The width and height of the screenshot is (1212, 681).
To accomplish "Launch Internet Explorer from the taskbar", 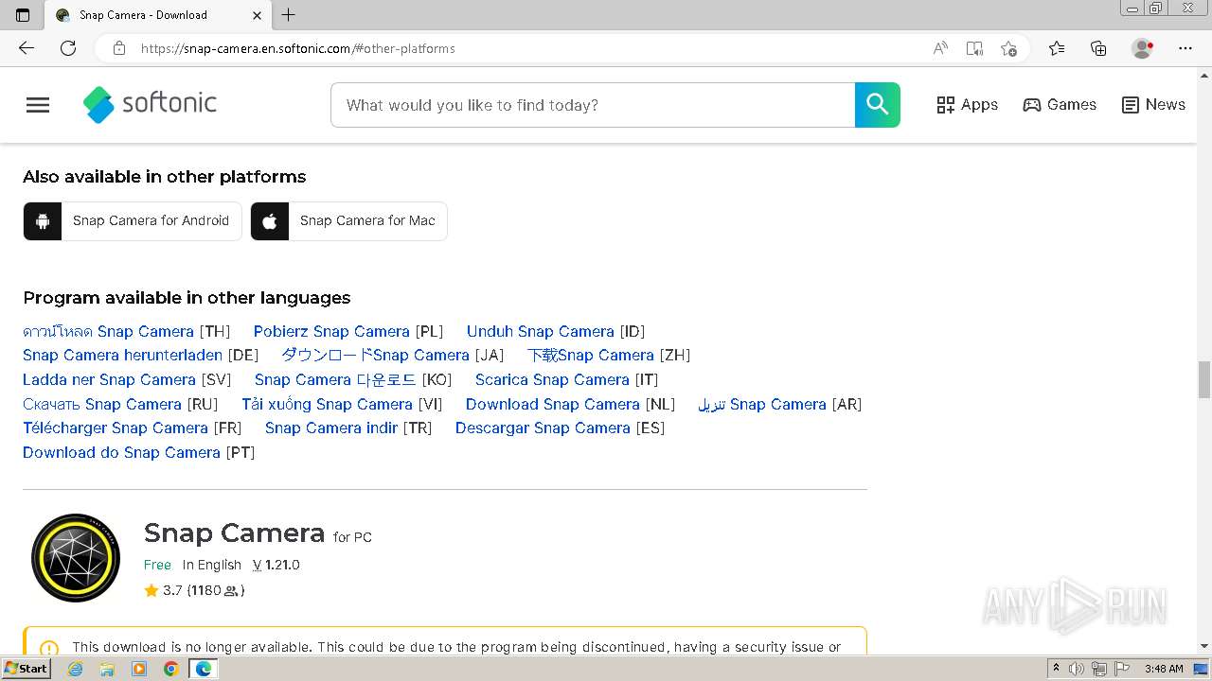I will (75, 669).
